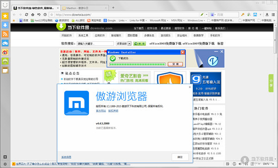Open the Google bookmark
The width and height of the screenshot is (278, 168).
tap(109, 20)
